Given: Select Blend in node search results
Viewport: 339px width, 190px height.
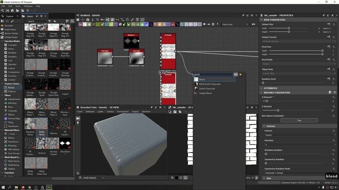Looking at the screenshot, I should [215, 80].
